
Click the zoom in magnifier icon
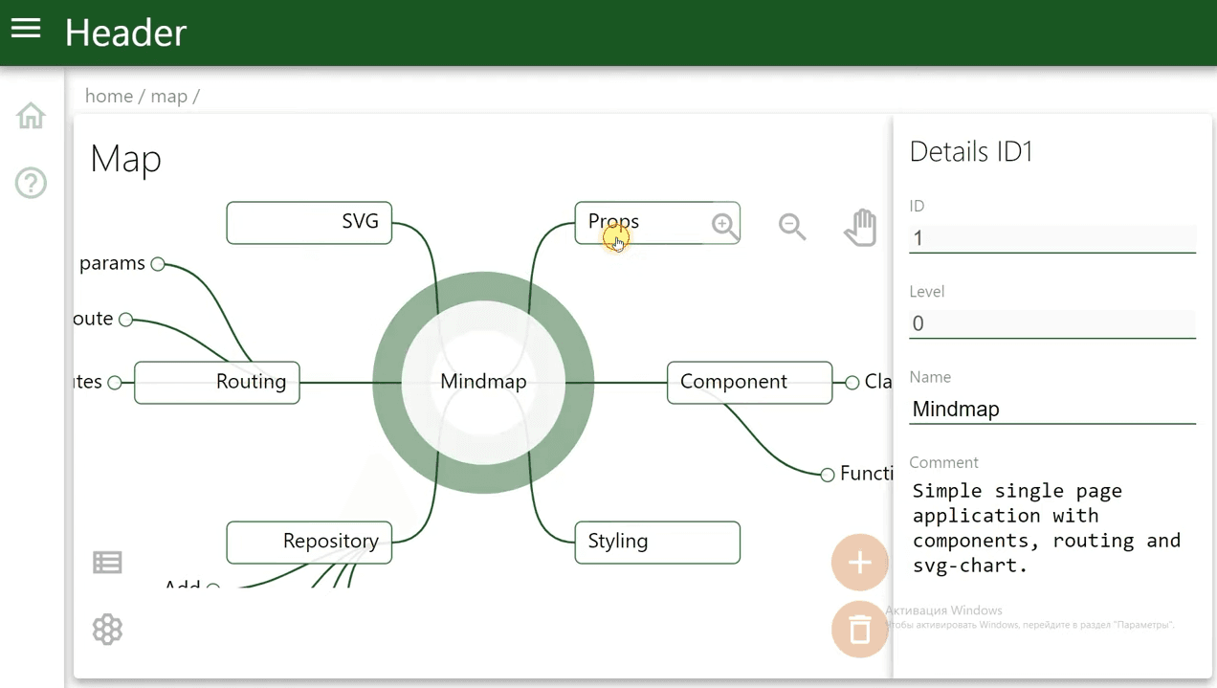point(724,226)
